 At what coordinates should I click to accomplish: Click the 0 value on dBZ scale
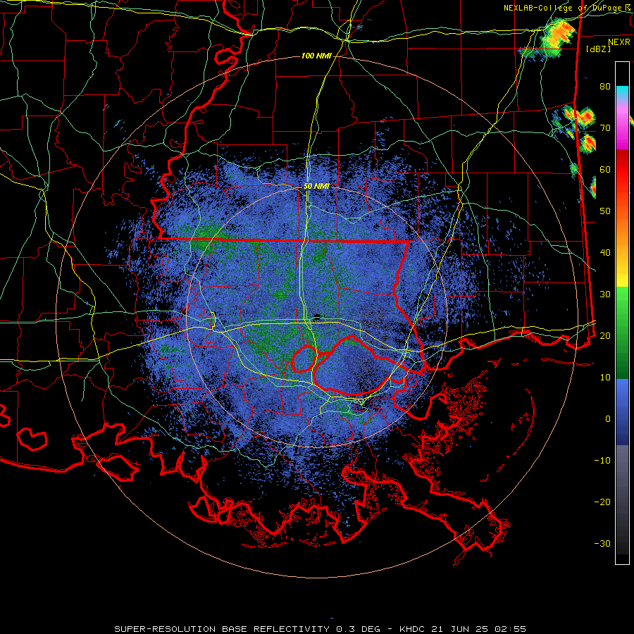[x=608, y=419]
